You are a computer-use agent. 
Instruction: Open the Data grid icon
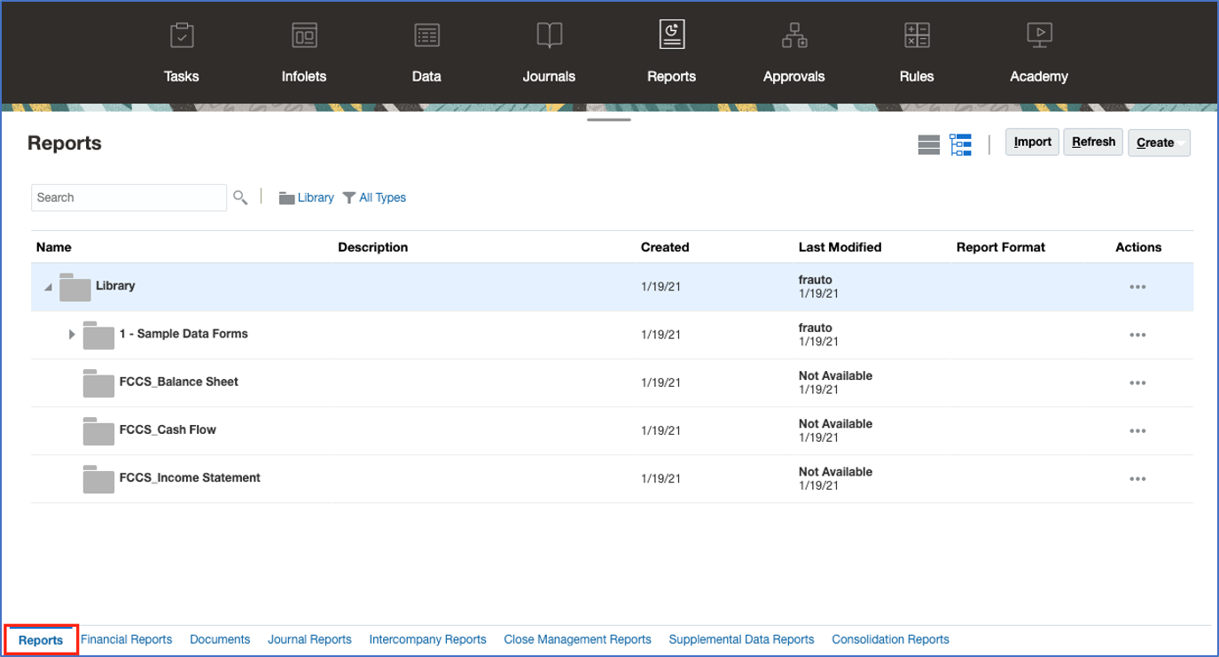coord(426,35)
